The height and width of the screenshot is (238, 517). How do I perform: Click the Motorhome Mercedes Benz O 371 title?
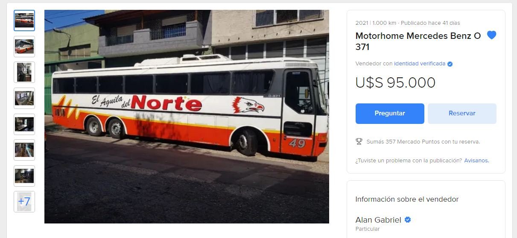[418, 41]
